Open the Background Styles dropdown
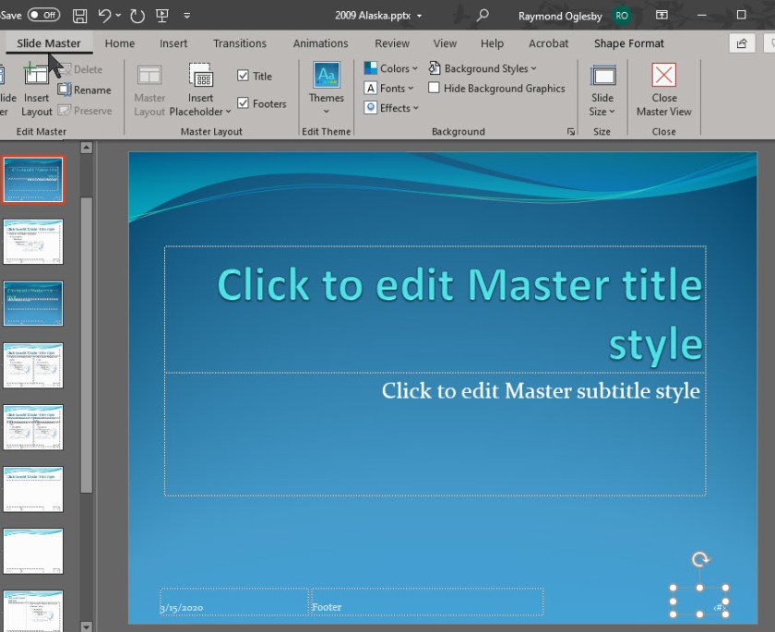The height and width of the screenshot is (632, 775). [483, 67]
